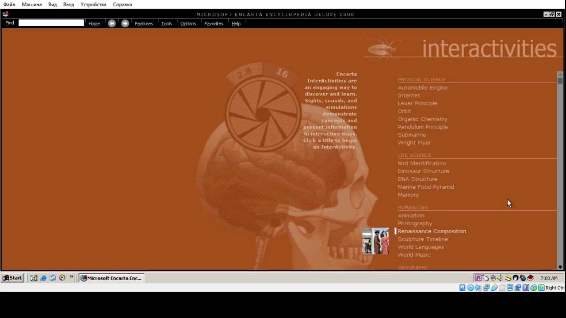This screenshot has width=566, height=318.
Task: Click the VirtualBox mouse integration status icon
Action: pyautogui.click(x=534, y=288)
